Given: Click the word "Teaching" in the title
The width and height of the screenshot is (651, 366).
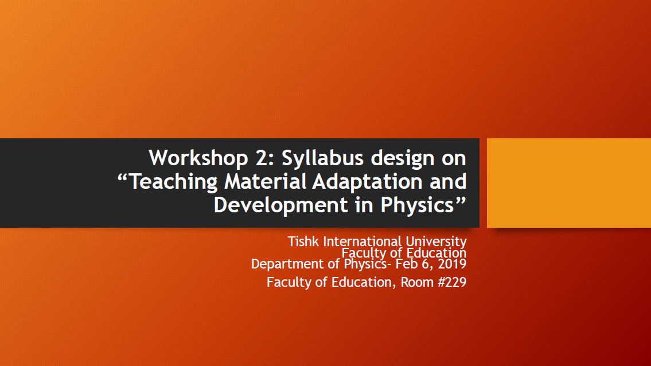Looking at the screenshot, I should [x=173, y=182].
